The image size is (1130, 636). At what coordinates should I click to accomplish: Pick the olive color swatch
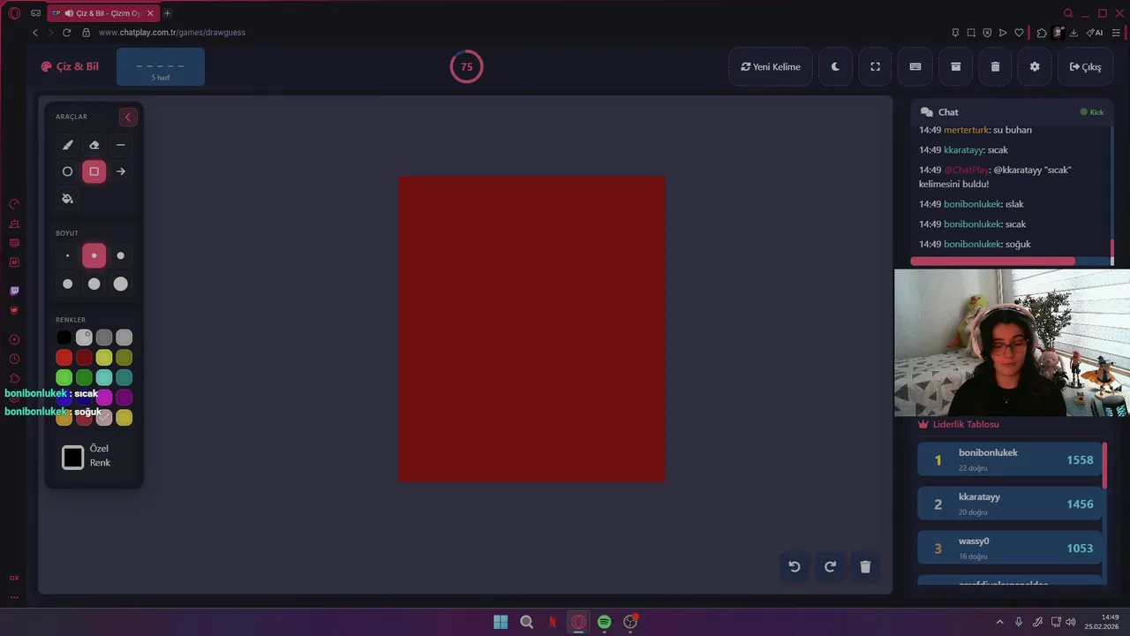coord(124,358)
